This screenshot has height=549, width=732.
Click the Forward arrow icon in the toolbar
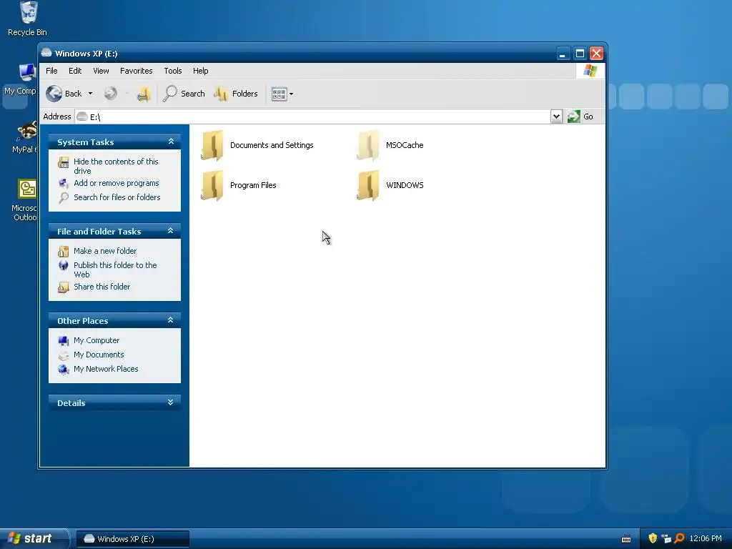coord(111,94)
